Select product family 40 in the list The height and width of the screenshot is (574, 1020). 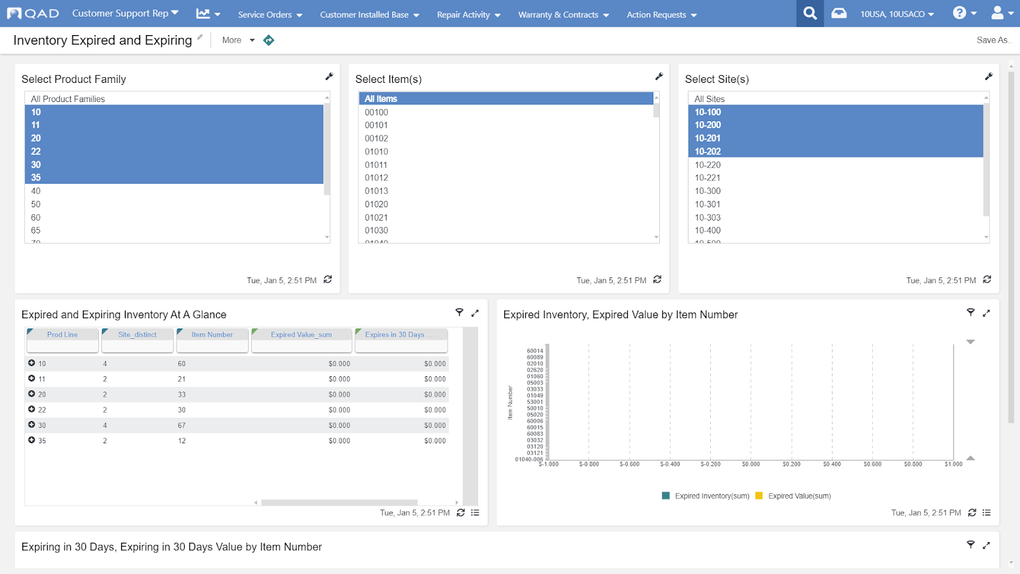tap(36, 191)
